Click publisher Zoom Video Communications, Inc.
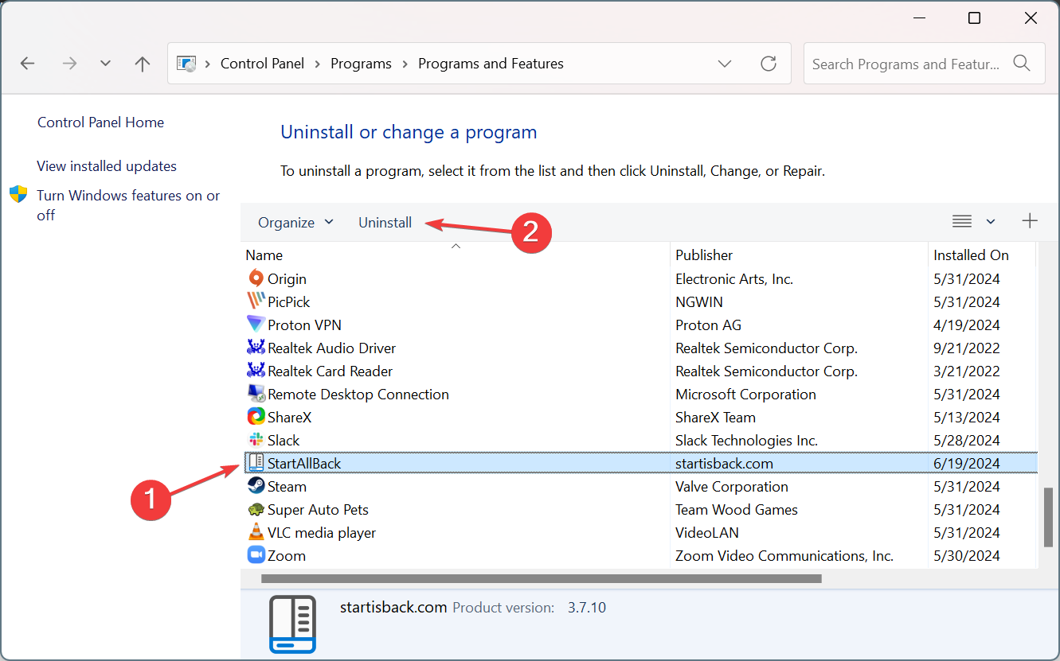 tap(784, 555)
